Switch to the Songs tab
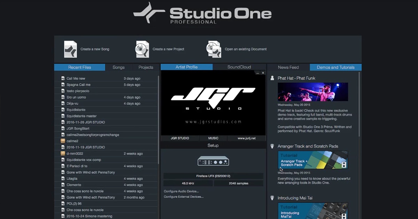 118,67
